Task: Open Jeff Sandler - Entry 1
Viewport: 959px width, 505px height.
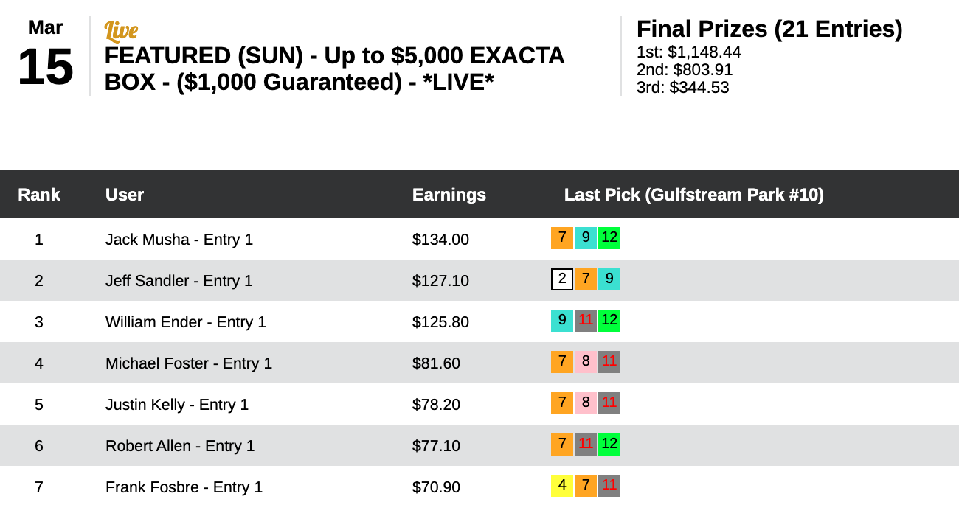Action: pyautogui.click(x=179, y=281)
